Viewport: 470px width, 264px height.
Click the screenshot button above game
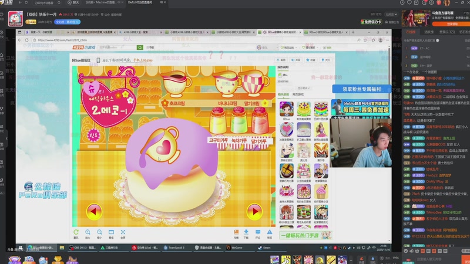click(281, 60)
